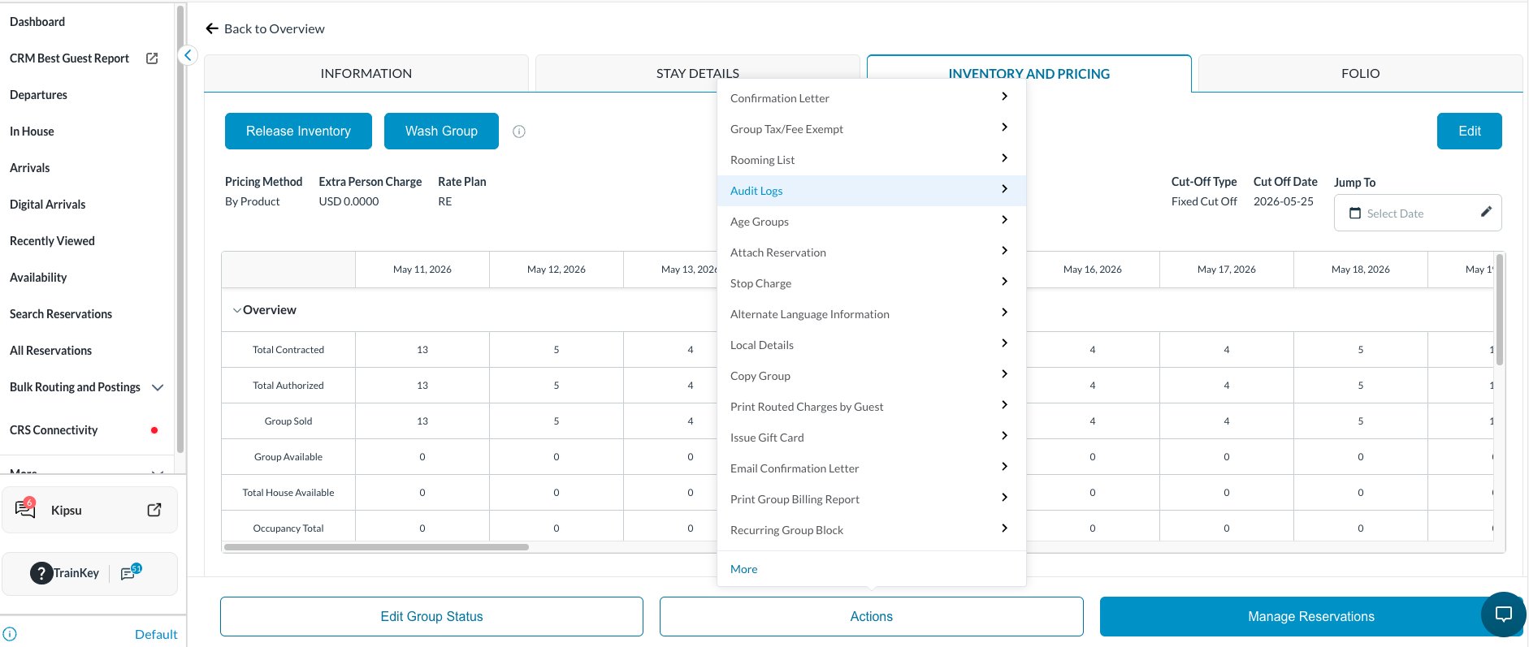Click the info icon beside Wash Group
The height and width of the screenshot is (647, 1529).
(x=519, y=132)
